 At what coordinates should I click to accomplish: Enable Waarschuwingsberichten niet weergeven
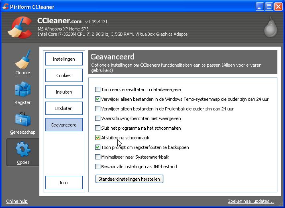pos(98,118)
